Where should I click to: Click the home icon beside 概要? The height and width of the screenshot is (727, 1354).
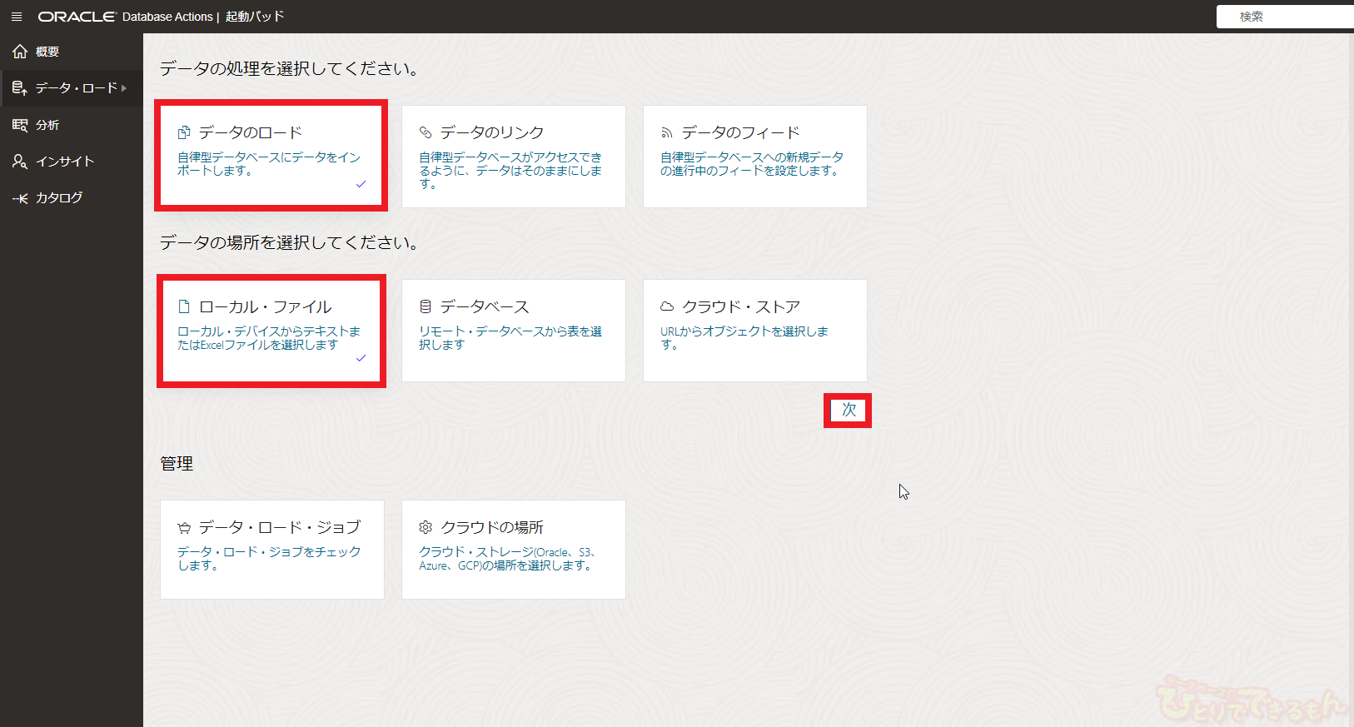tap(20, 52)
